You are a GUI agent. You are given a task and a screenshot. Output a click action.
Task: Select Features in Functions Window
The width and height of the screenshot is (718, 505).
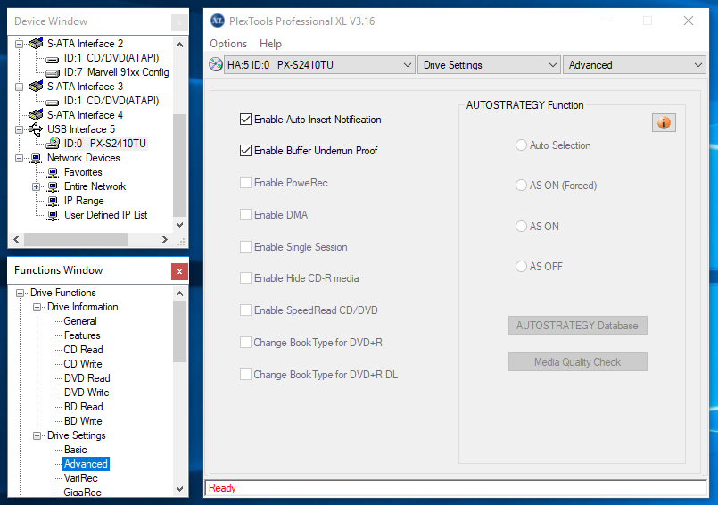[x=82, y=335]
